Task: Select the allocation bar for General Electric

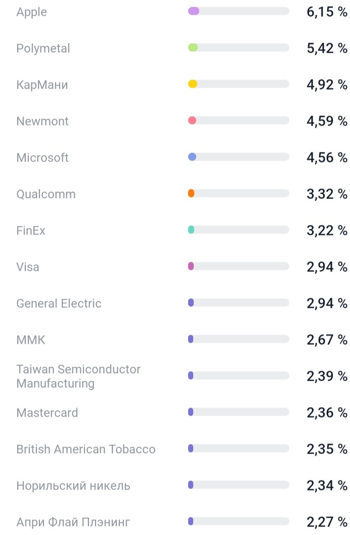Action: tap(238, 302)
